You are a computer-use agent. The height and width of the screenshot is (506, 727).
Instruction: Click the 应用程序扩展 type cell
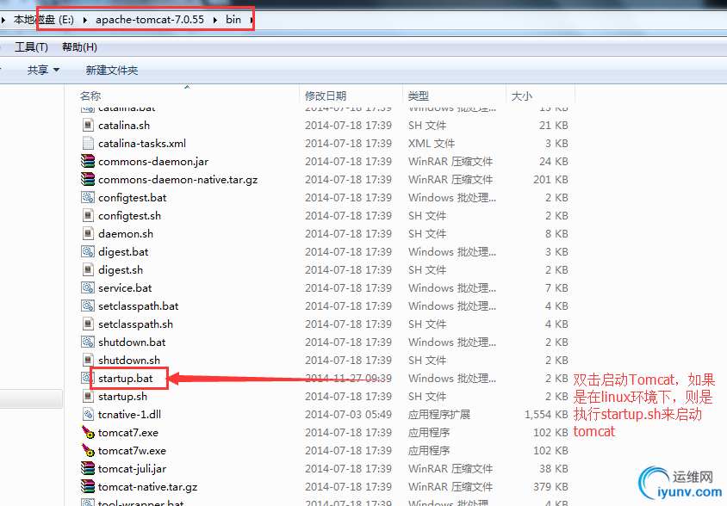[x=438, y=414]
